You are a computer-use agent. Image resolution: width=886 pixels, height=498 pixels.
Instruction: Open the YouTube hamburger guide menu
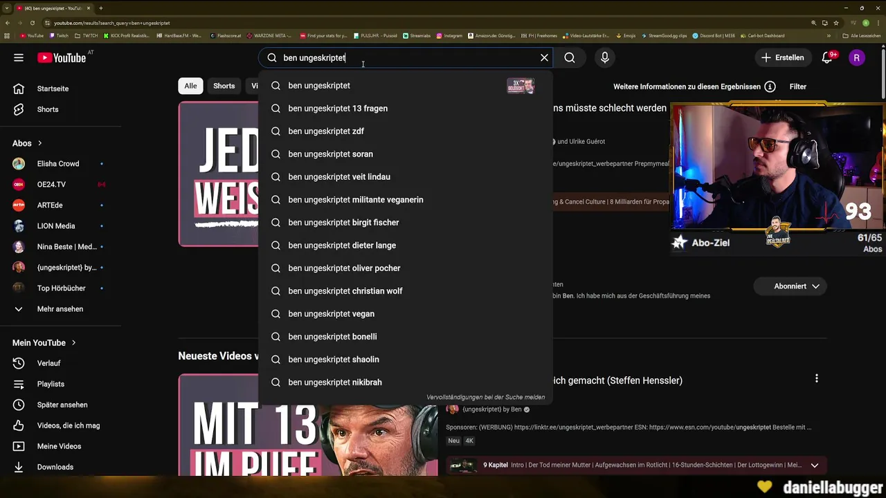coord(19,57)
